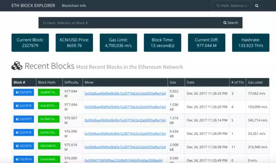Open miner link 0x099d715895ffee... in last row
276x163 pixels.
tap(123, 160)
